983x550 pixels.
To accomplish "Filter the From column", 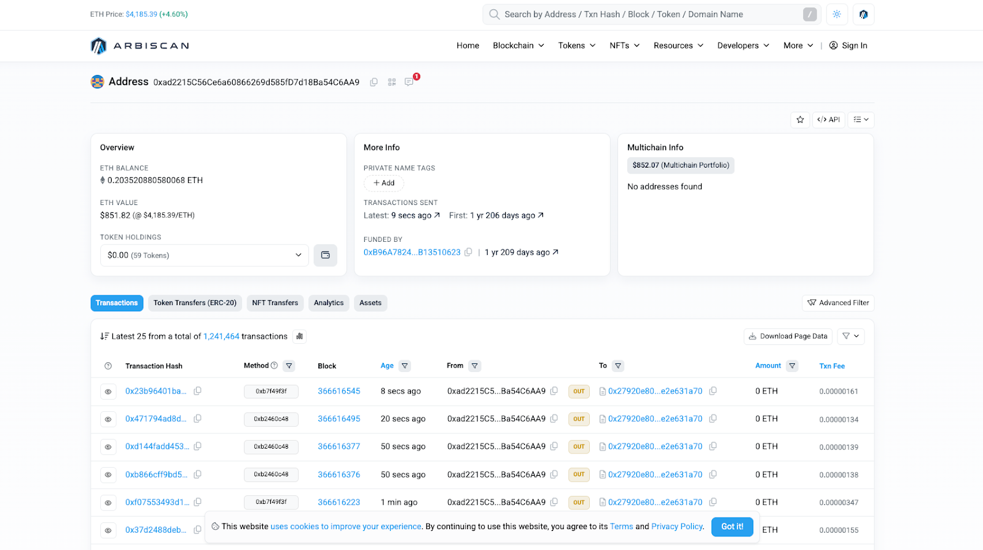I will (x=474, y=366).
